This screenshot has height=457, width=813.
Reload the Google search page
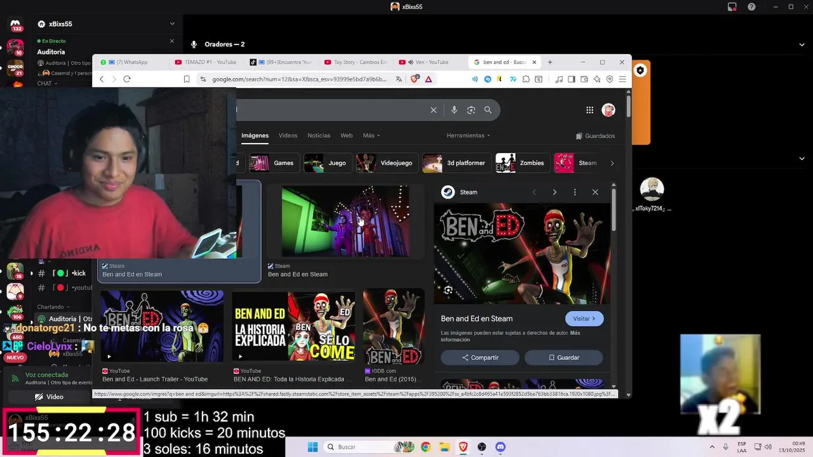(x=127, y=79)
